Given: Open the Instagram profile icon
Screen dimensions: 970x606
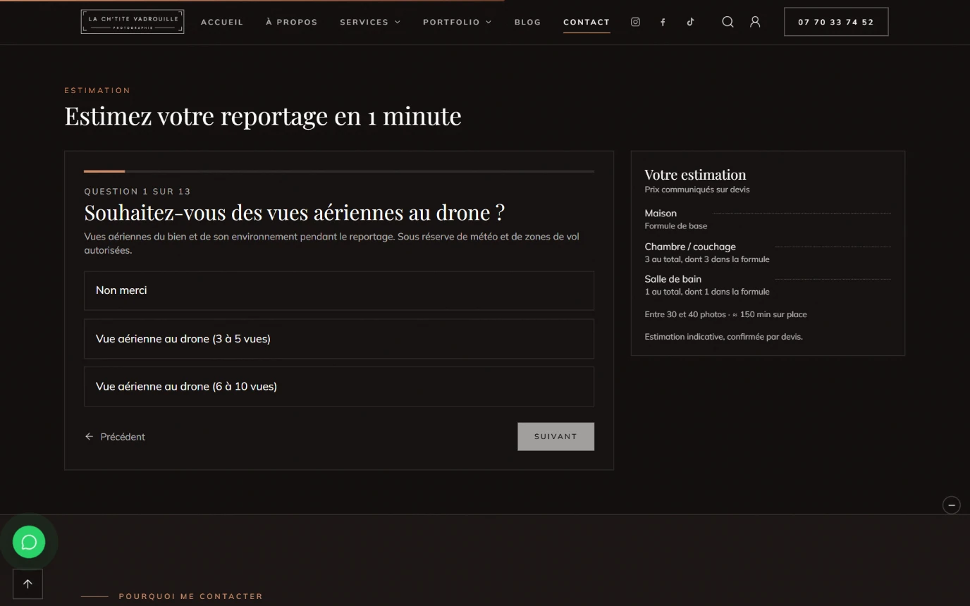Looking at the screenshot, I should coord(635,22).
